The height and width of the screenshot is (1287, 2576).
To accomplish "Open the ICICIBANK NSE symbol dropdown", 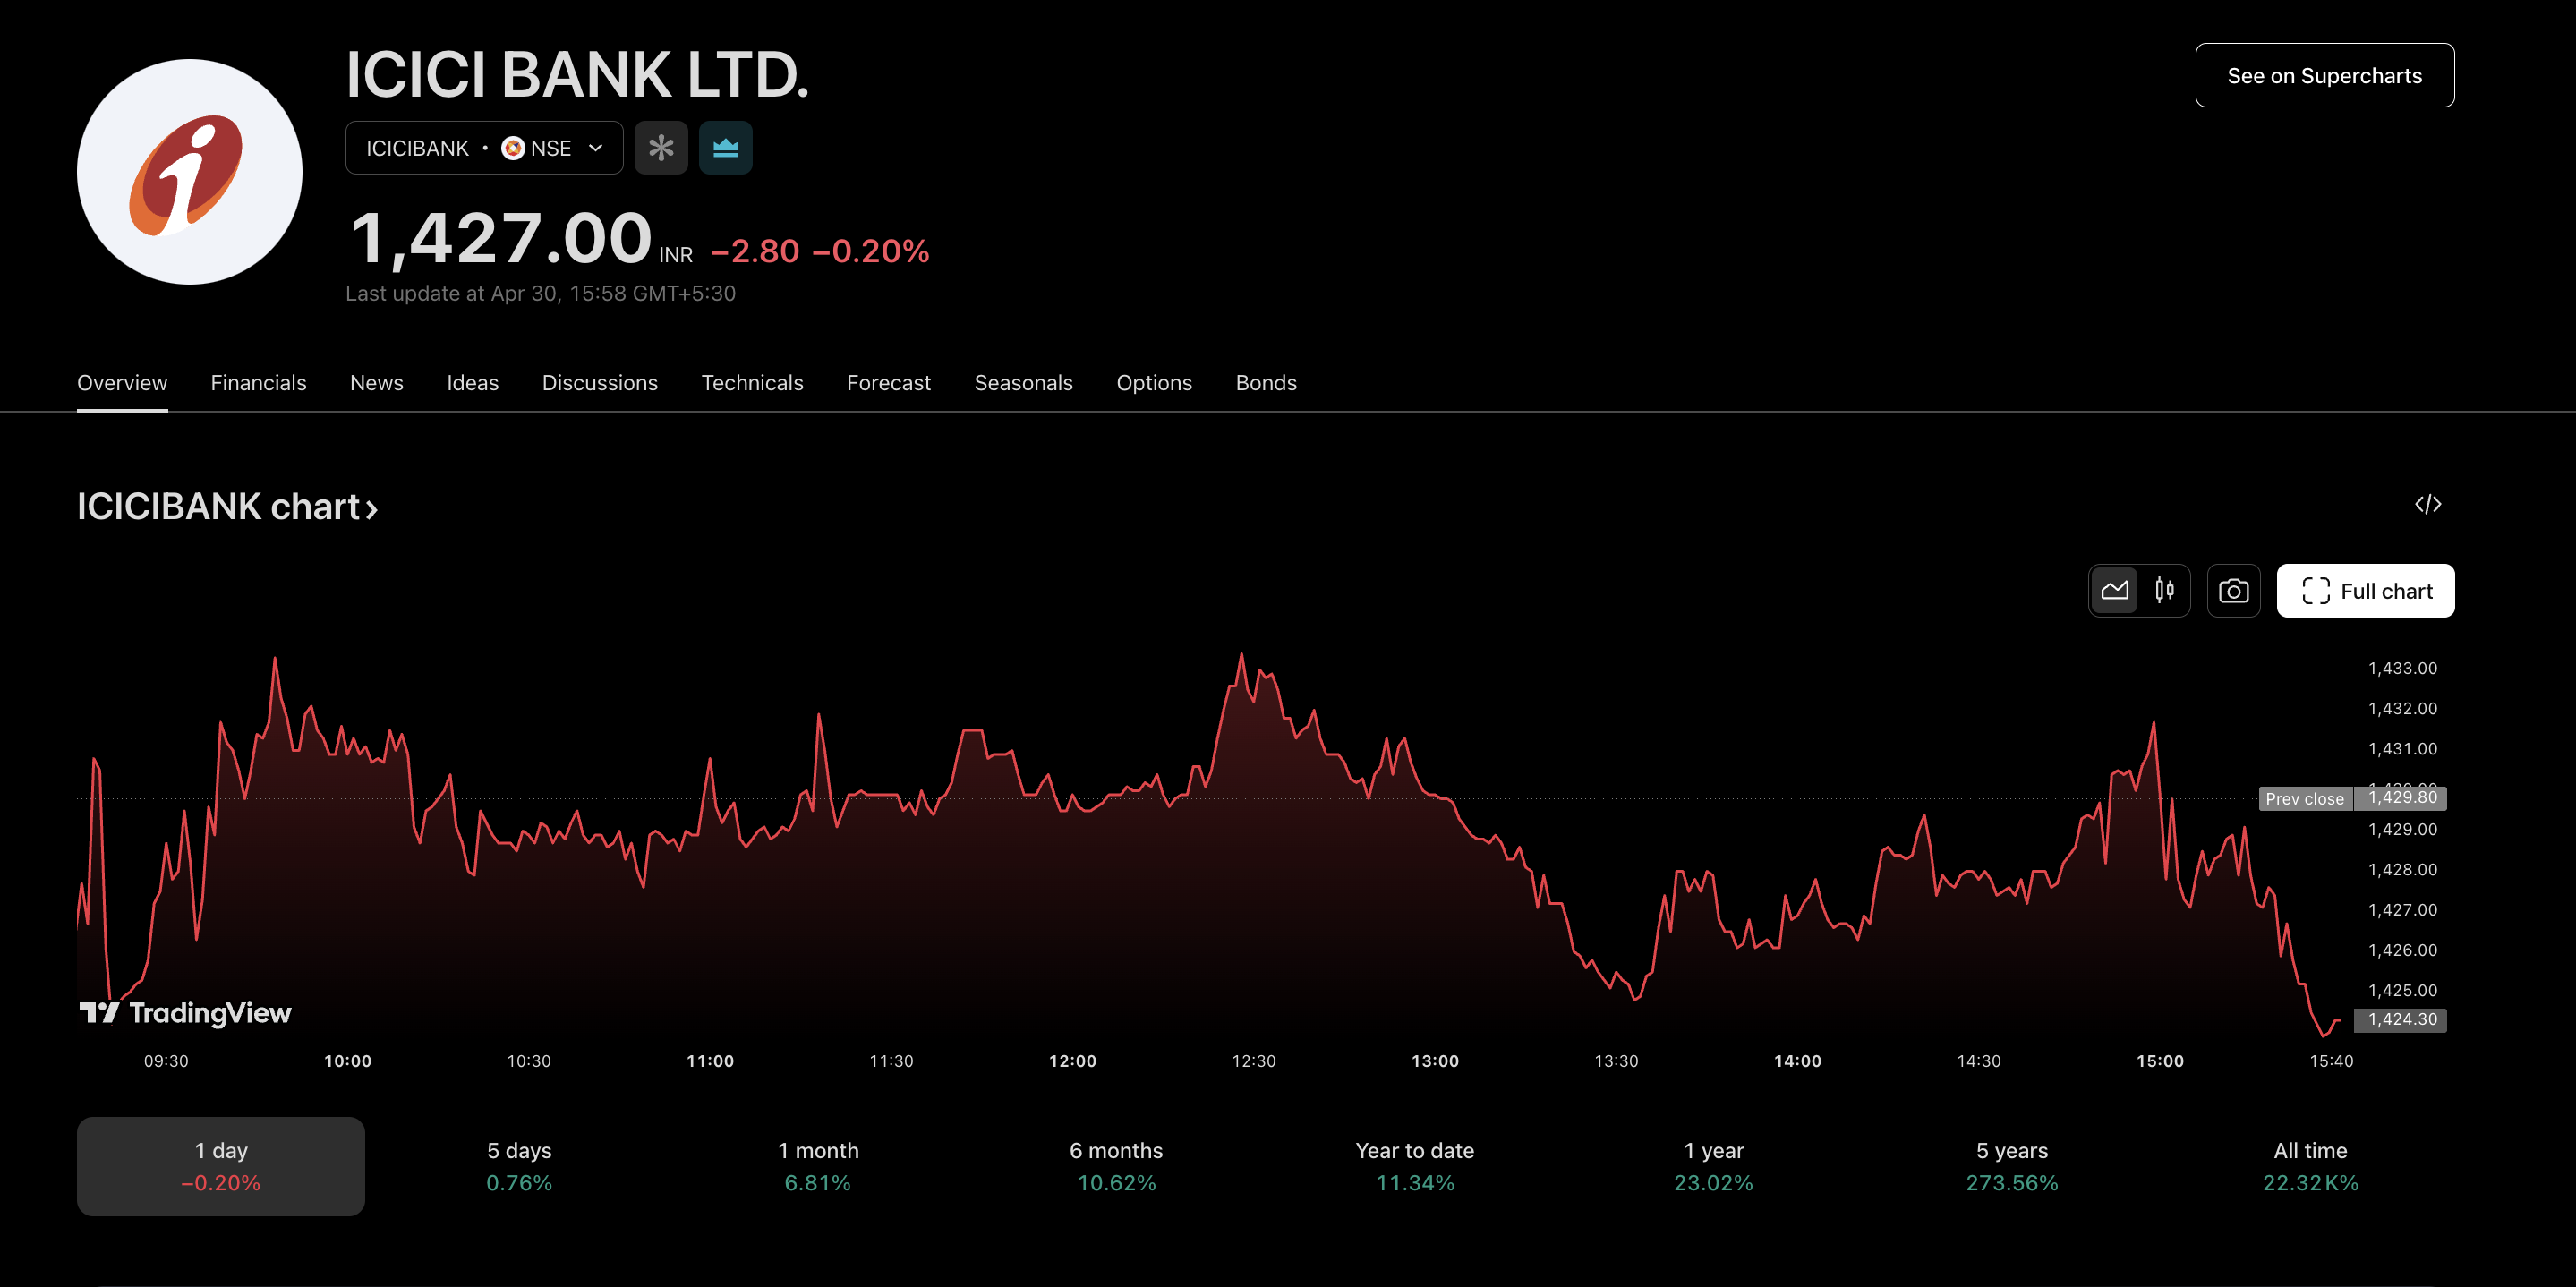I will [x=484, y=148].
